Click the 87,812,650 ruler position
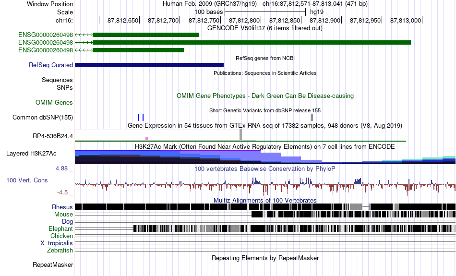The image size is (456, 276). (x=123, y=20)
